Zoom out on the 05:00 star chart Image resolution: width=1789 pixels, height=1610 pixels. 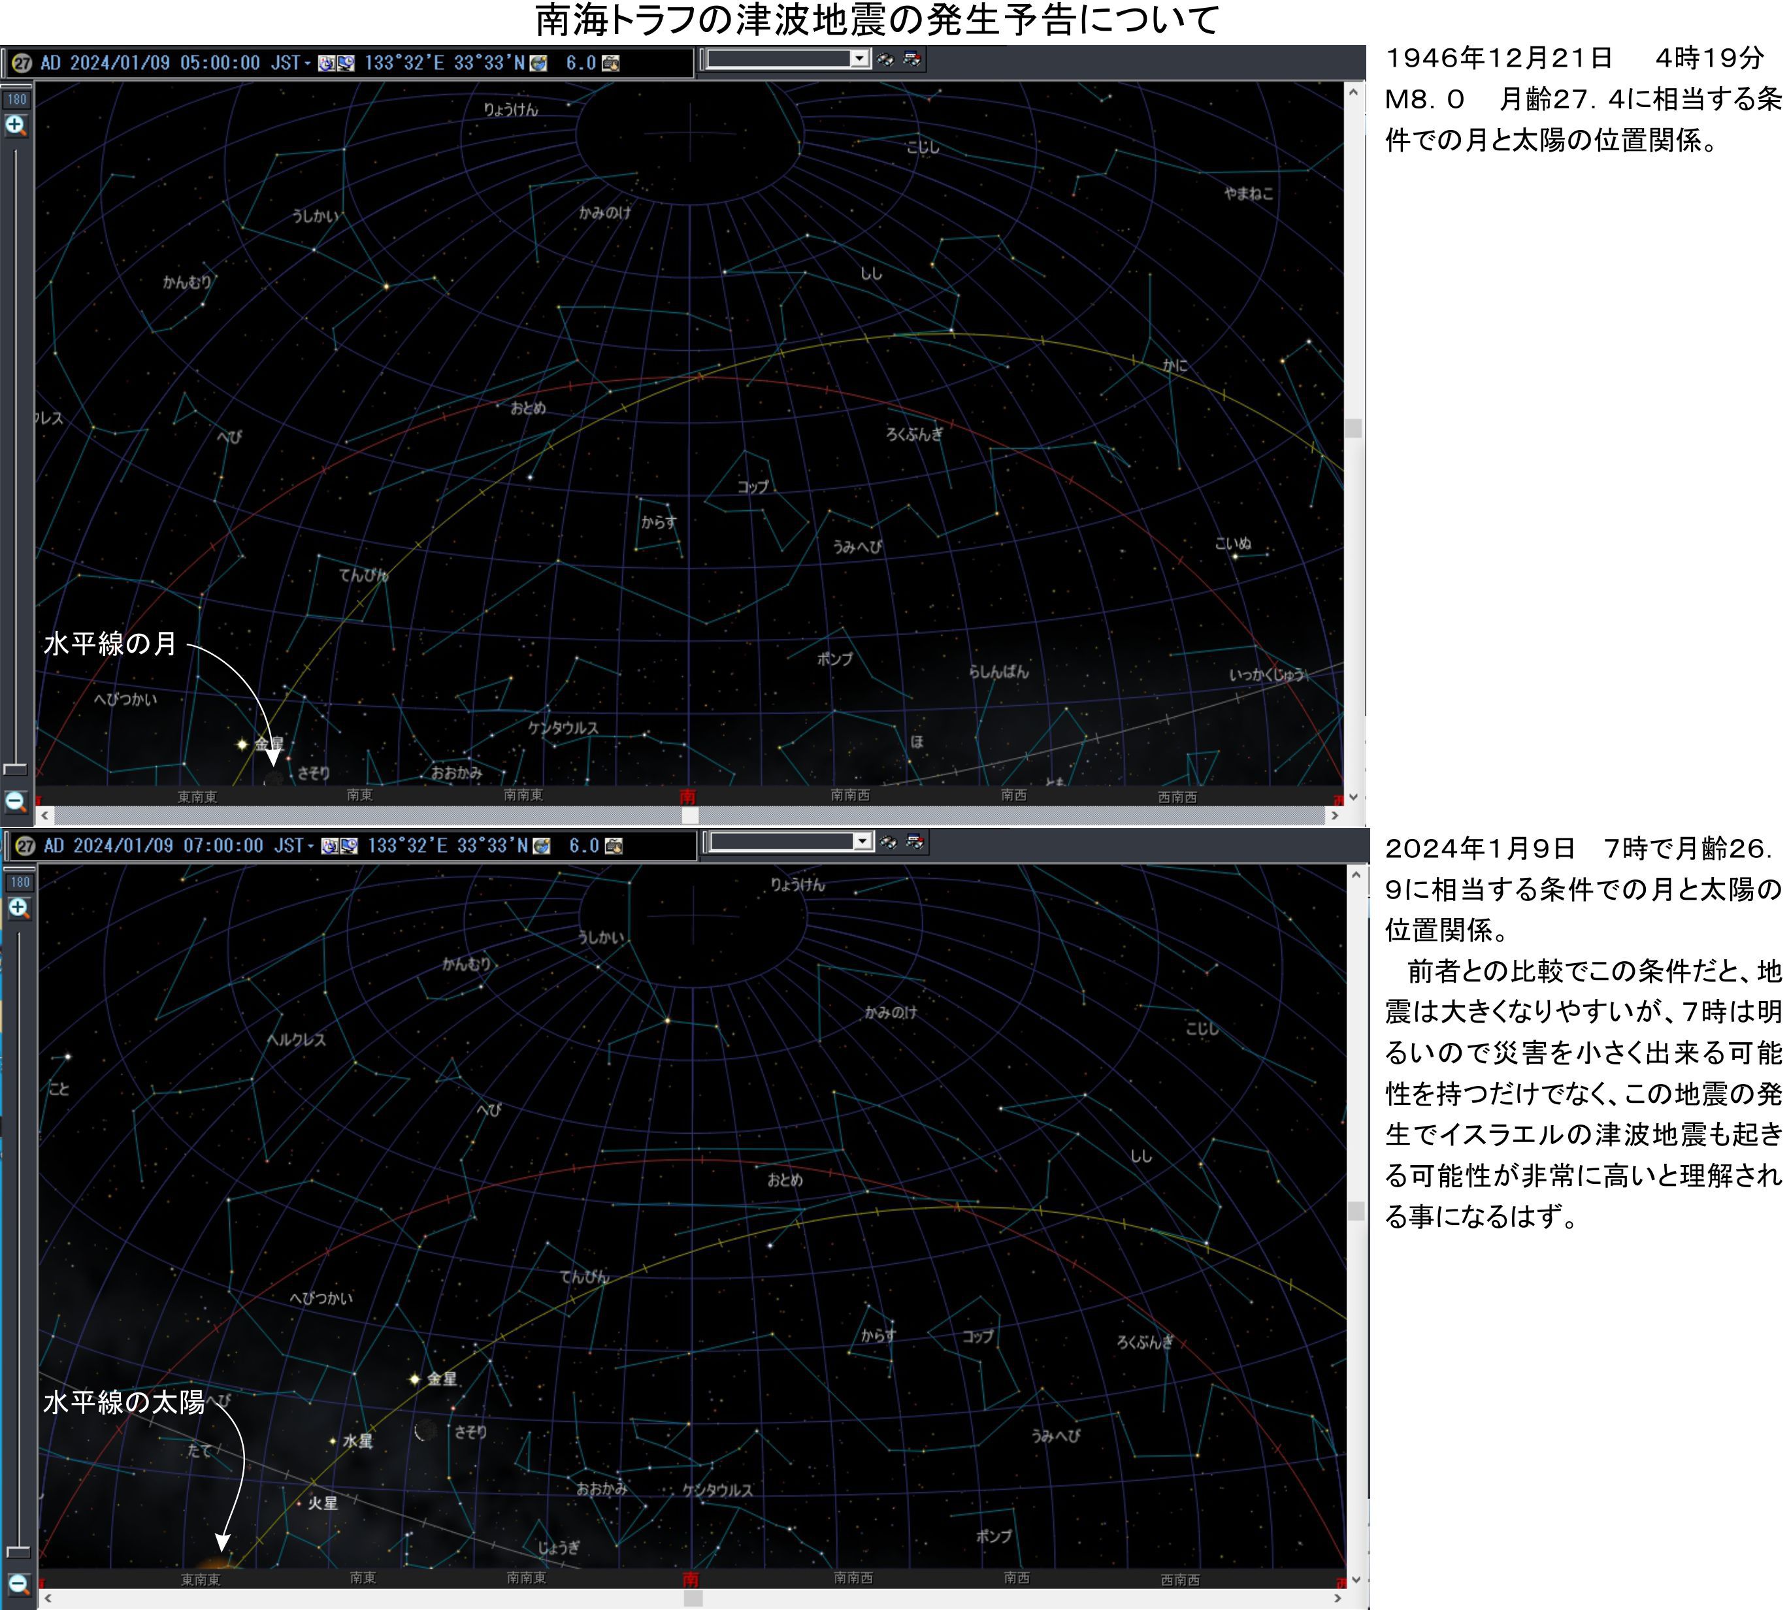[x=16, y=802]
